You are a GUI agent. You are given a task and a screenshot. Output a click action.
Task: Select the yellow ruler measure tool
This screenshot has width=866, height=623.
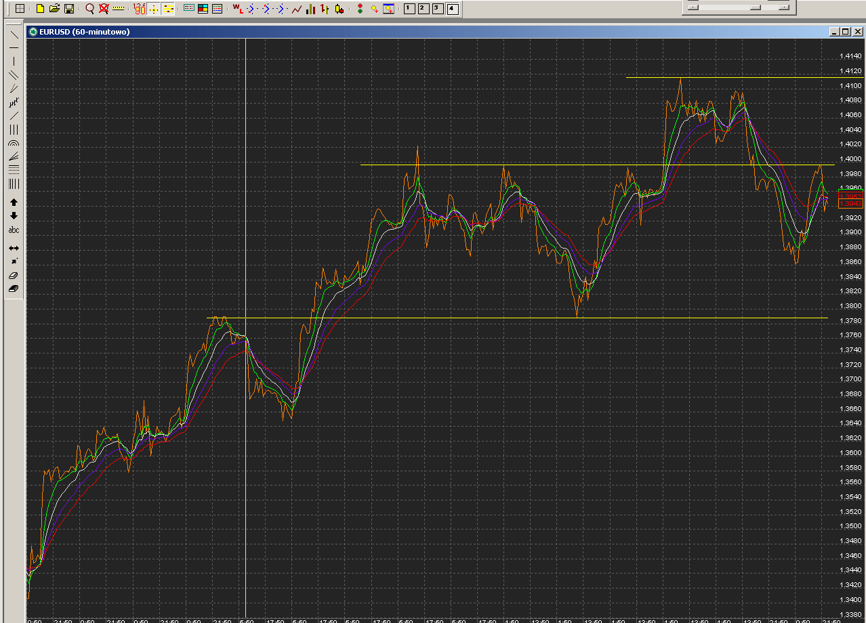119,9
